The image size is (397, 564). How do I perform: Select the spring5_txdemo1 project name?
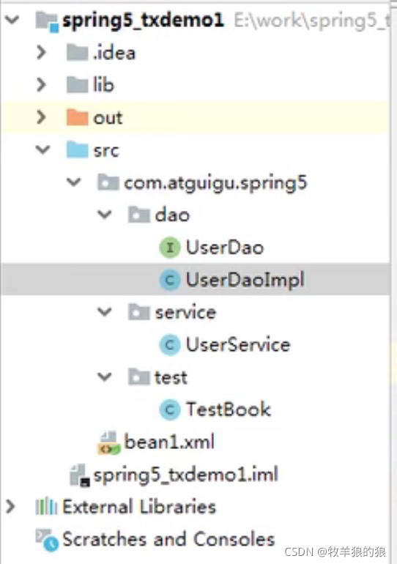pos(143,21)
